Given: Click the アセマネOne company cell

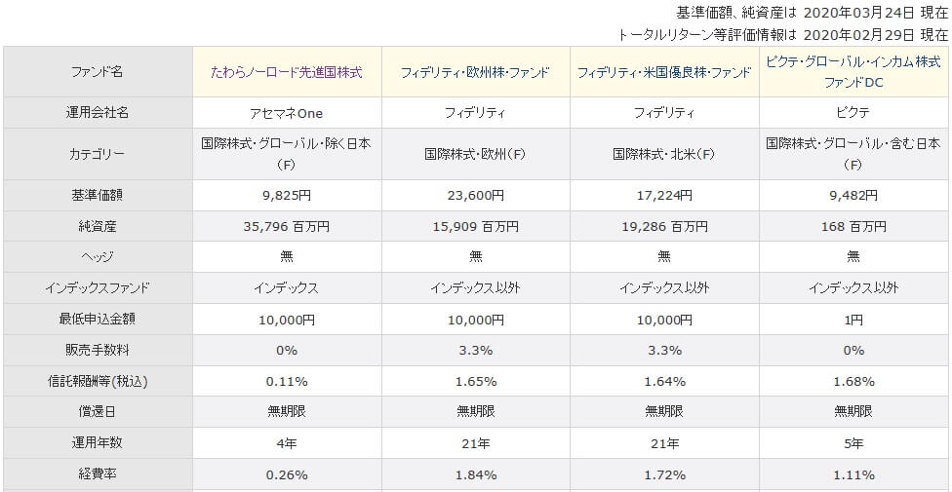Looking at the screenshot, I should 287,112.
